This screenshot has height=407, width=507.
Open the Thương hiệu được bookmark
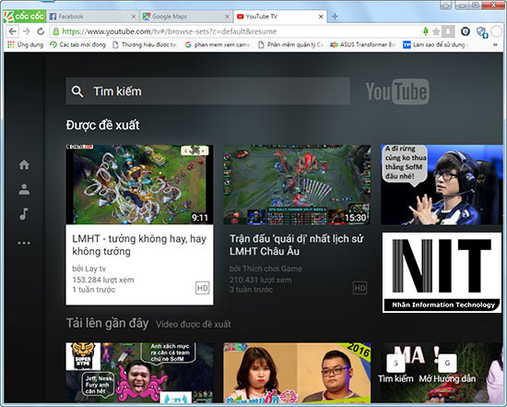tap(145, 44)
